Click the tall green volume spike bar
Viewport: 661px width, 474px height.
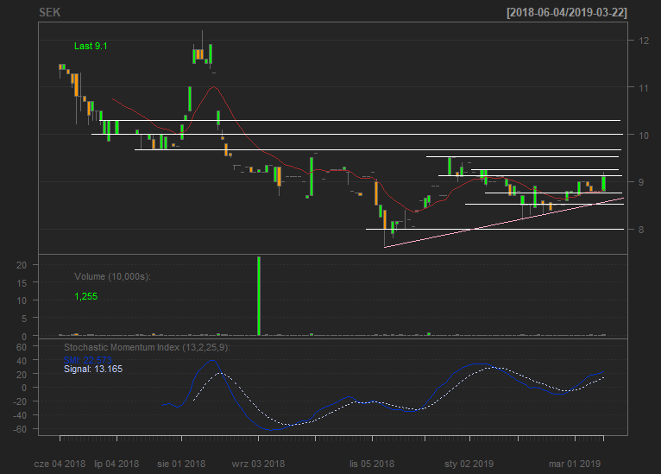(259, 296)
